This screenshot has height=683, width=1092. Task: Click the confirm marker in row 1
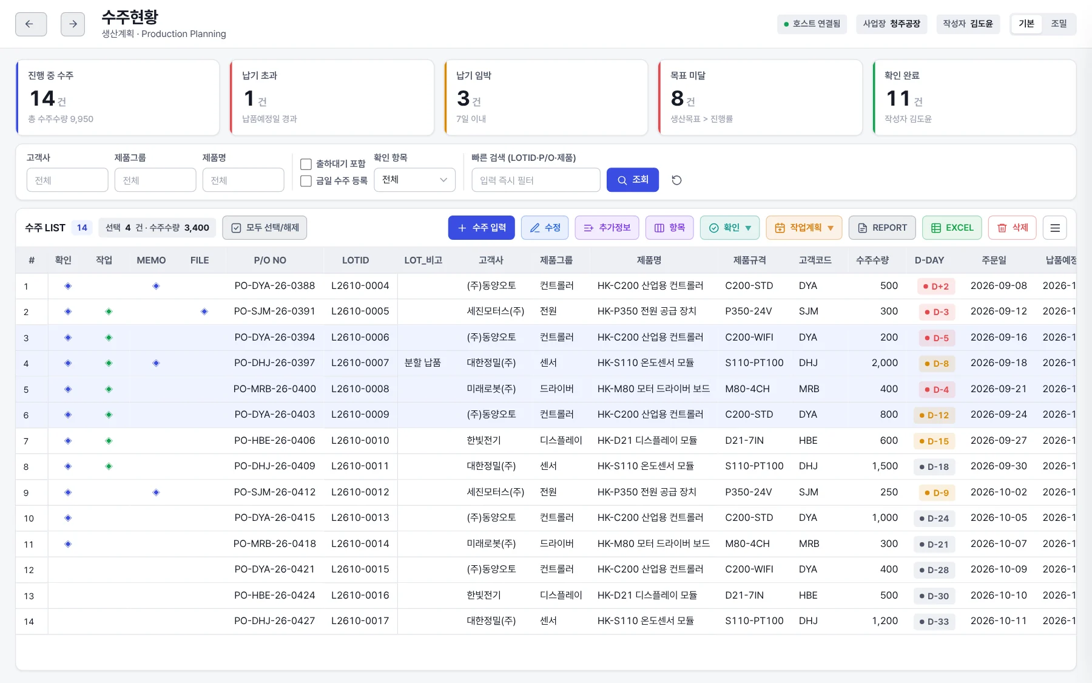pos(68,286)
